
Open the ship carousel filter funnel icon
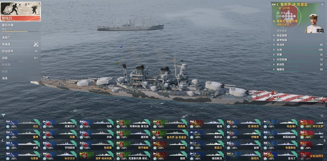(x=3, y=115)
